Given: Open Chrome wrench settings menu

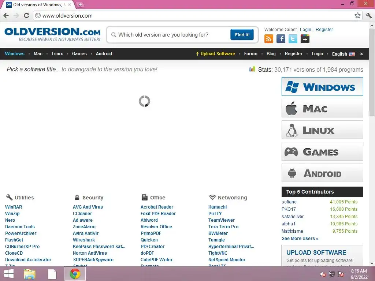Looking at the screenshot, I should pyautogui.click(x=369, y=16).
